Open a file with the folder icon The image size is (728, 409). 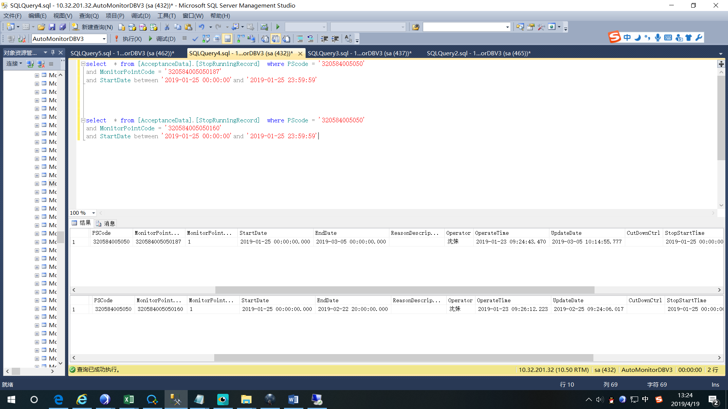(41, 27)
